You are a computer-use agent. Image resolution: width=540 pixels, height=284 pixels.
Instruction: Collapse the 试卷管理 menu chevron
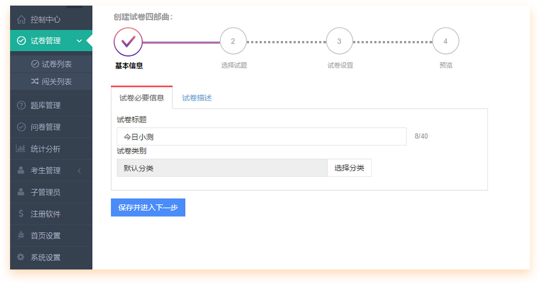pos(79,41)
